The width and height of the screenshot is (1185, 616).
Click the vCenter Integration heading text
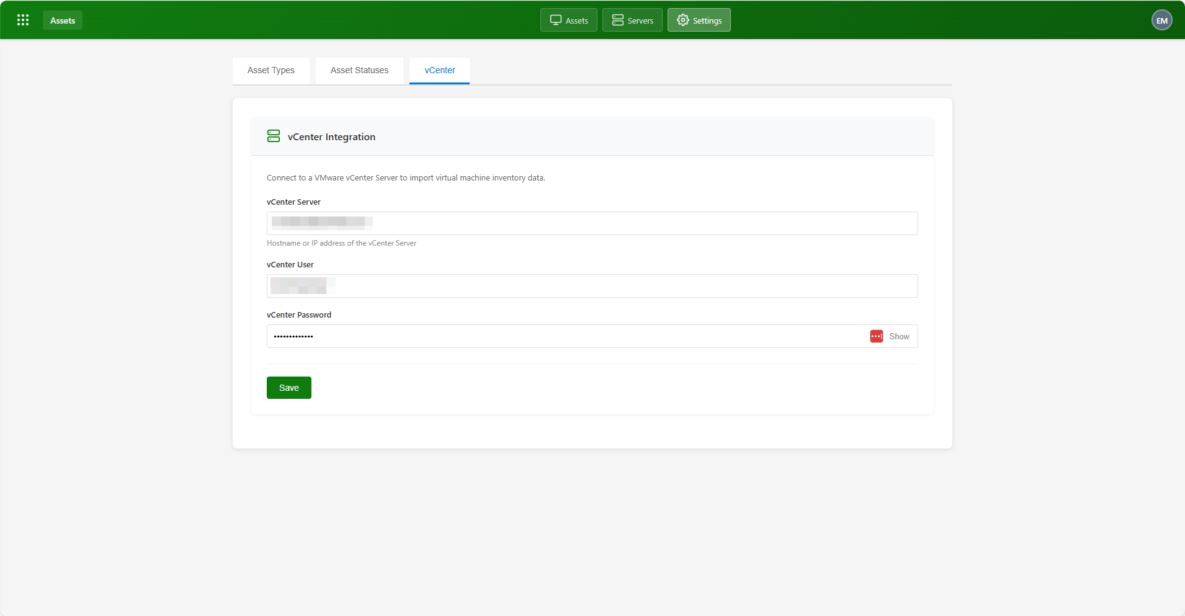[331, 137]
